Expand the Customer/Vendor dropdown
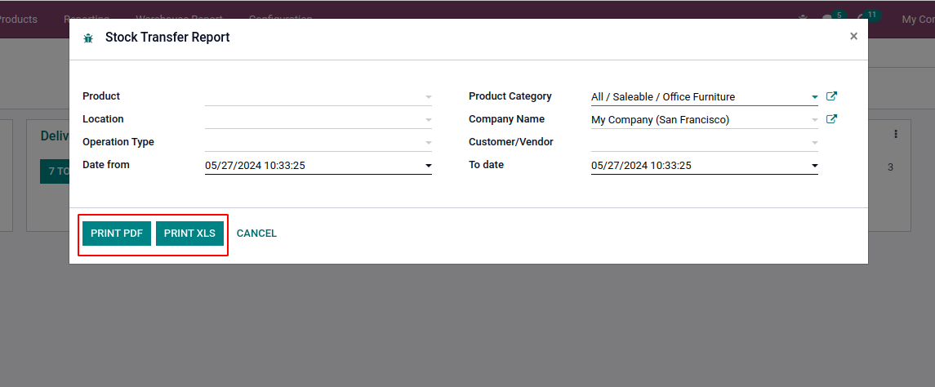The image size is (935, 387). [x=814, y=143]
